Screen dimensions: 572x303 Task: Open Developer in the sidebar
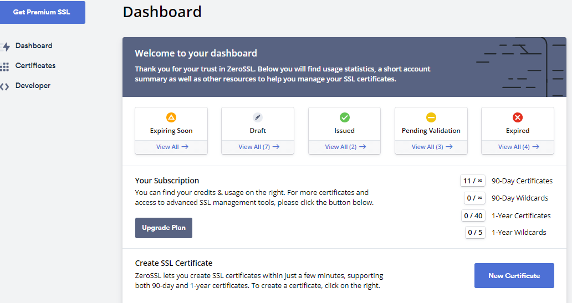33,86
